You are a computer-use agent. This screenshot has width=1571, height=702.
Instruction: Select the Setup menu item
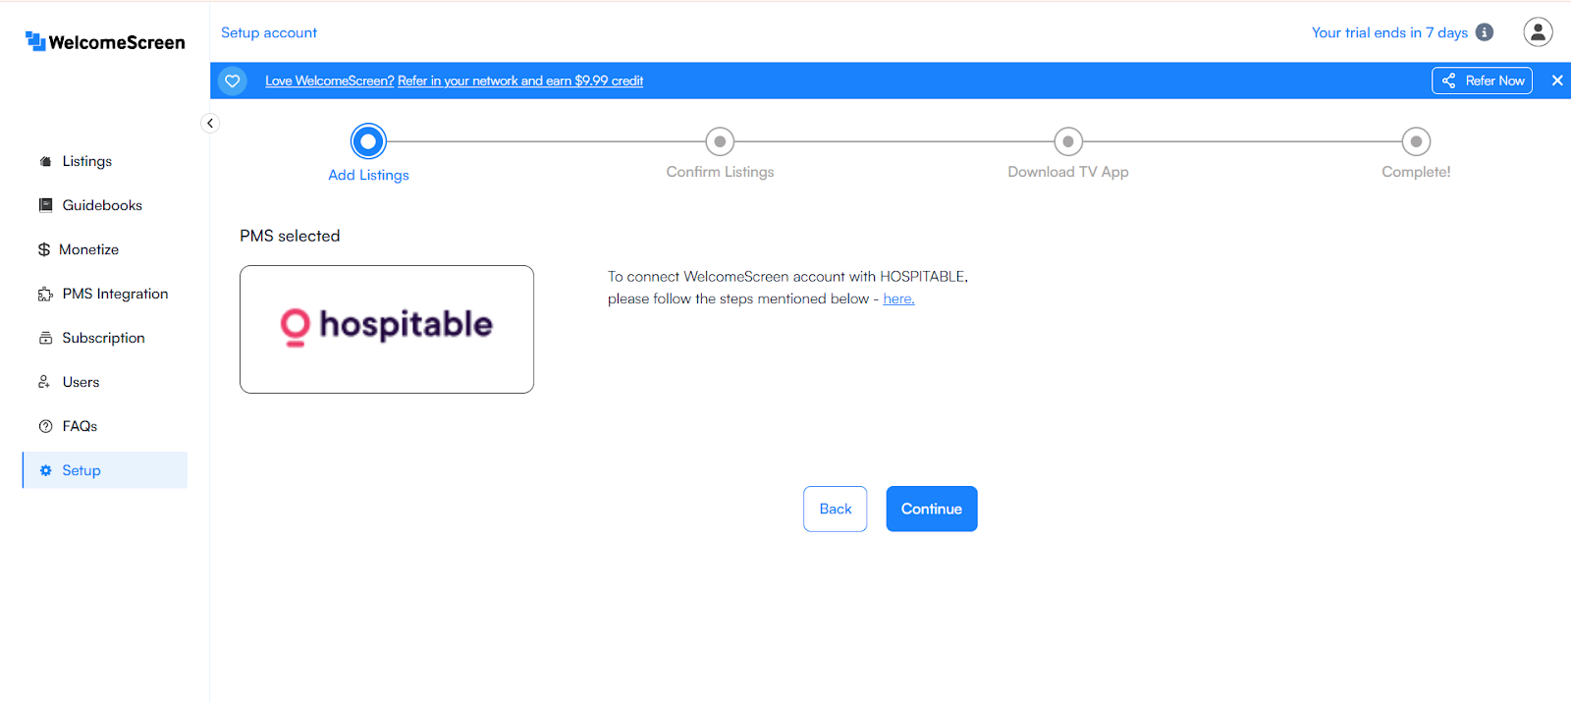[x=105, y=470]
